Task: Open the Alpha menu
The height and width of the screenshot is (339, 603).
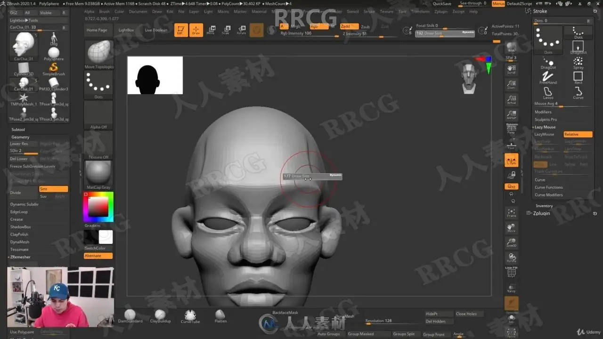Action: point(89,11)
